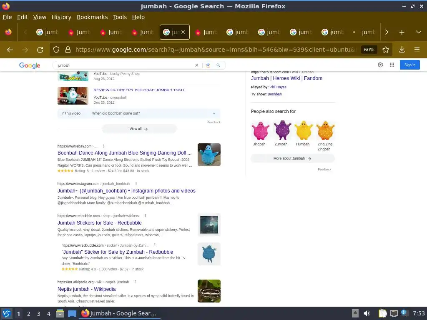The width and height of the screenshot is (427, 320).
Task: Open the Edit menu
Action: [x=23, y=17]
